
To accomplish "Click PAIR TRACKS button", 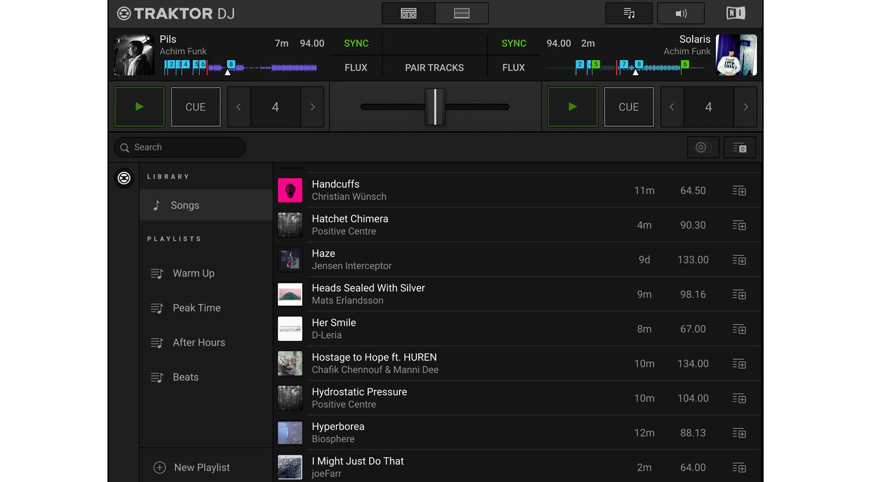I will coord(434,67).
